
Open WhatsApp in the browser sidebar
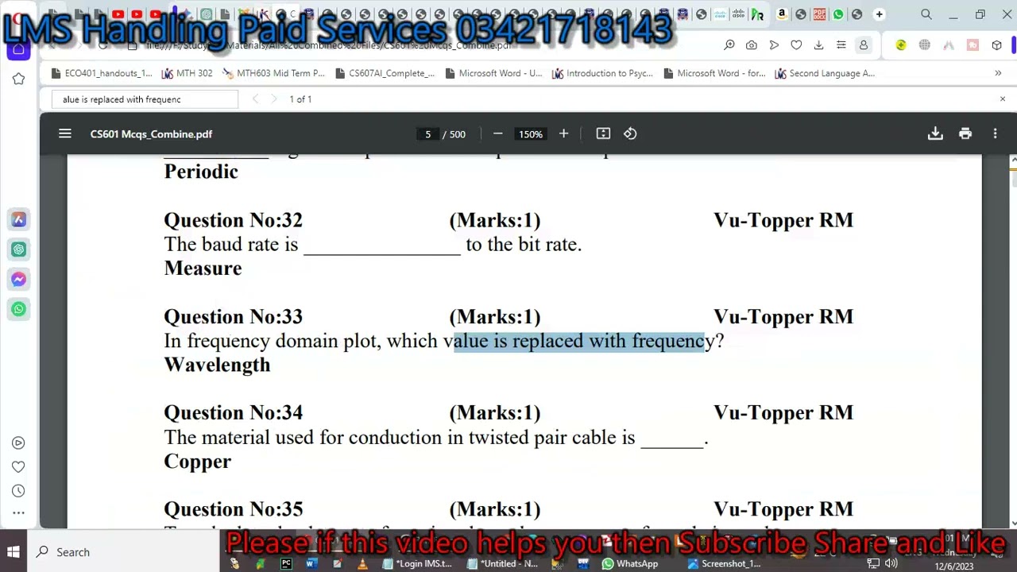click(18, 309)
